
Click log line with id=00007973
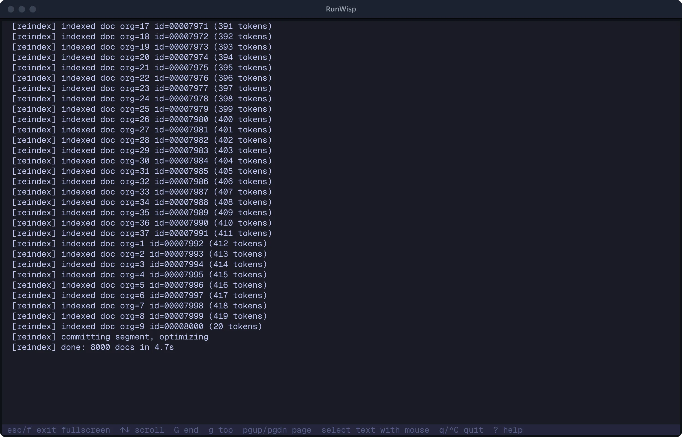click(142, 47)
